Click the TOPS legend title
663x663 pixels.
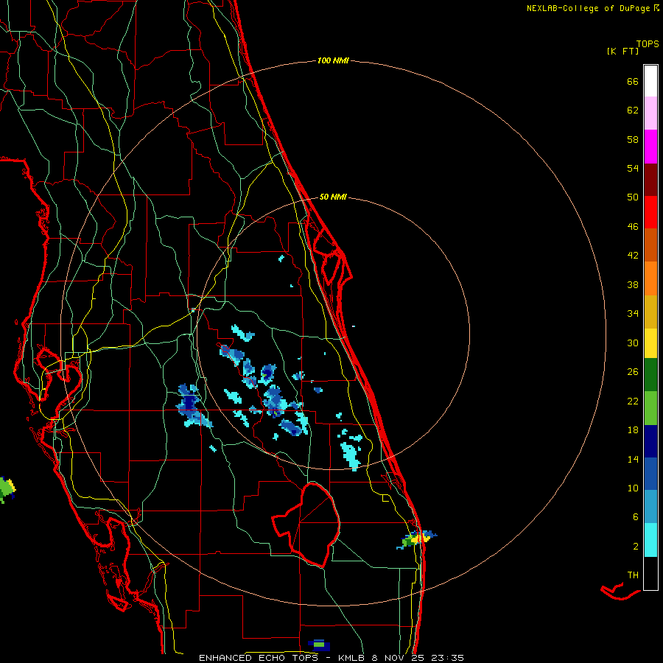click(648, 44)
